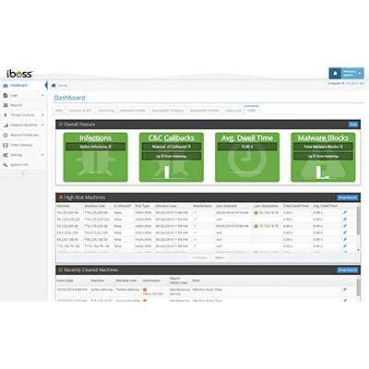This screenshot has height=369, width=369.
Task: Click the Dashboard home icon in the sidebar
Action: (6, 86)
